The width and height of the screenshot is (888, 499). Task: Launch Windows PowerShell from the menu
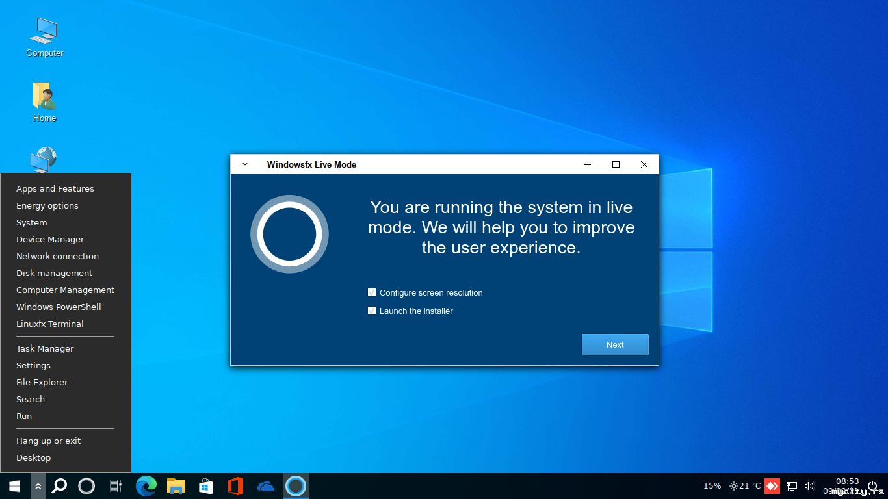(59, 307)
